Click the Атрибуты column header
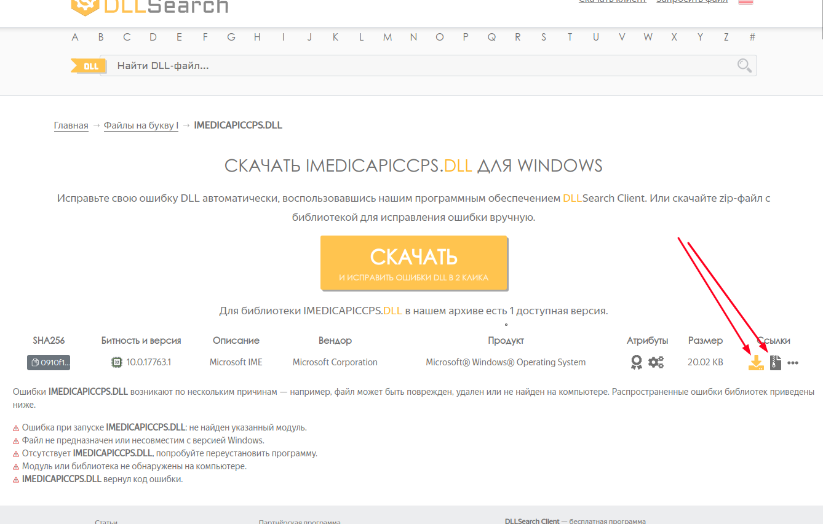The width and height of the screenshot is (823, 524). pyautogui.click(x=647, y=340)
